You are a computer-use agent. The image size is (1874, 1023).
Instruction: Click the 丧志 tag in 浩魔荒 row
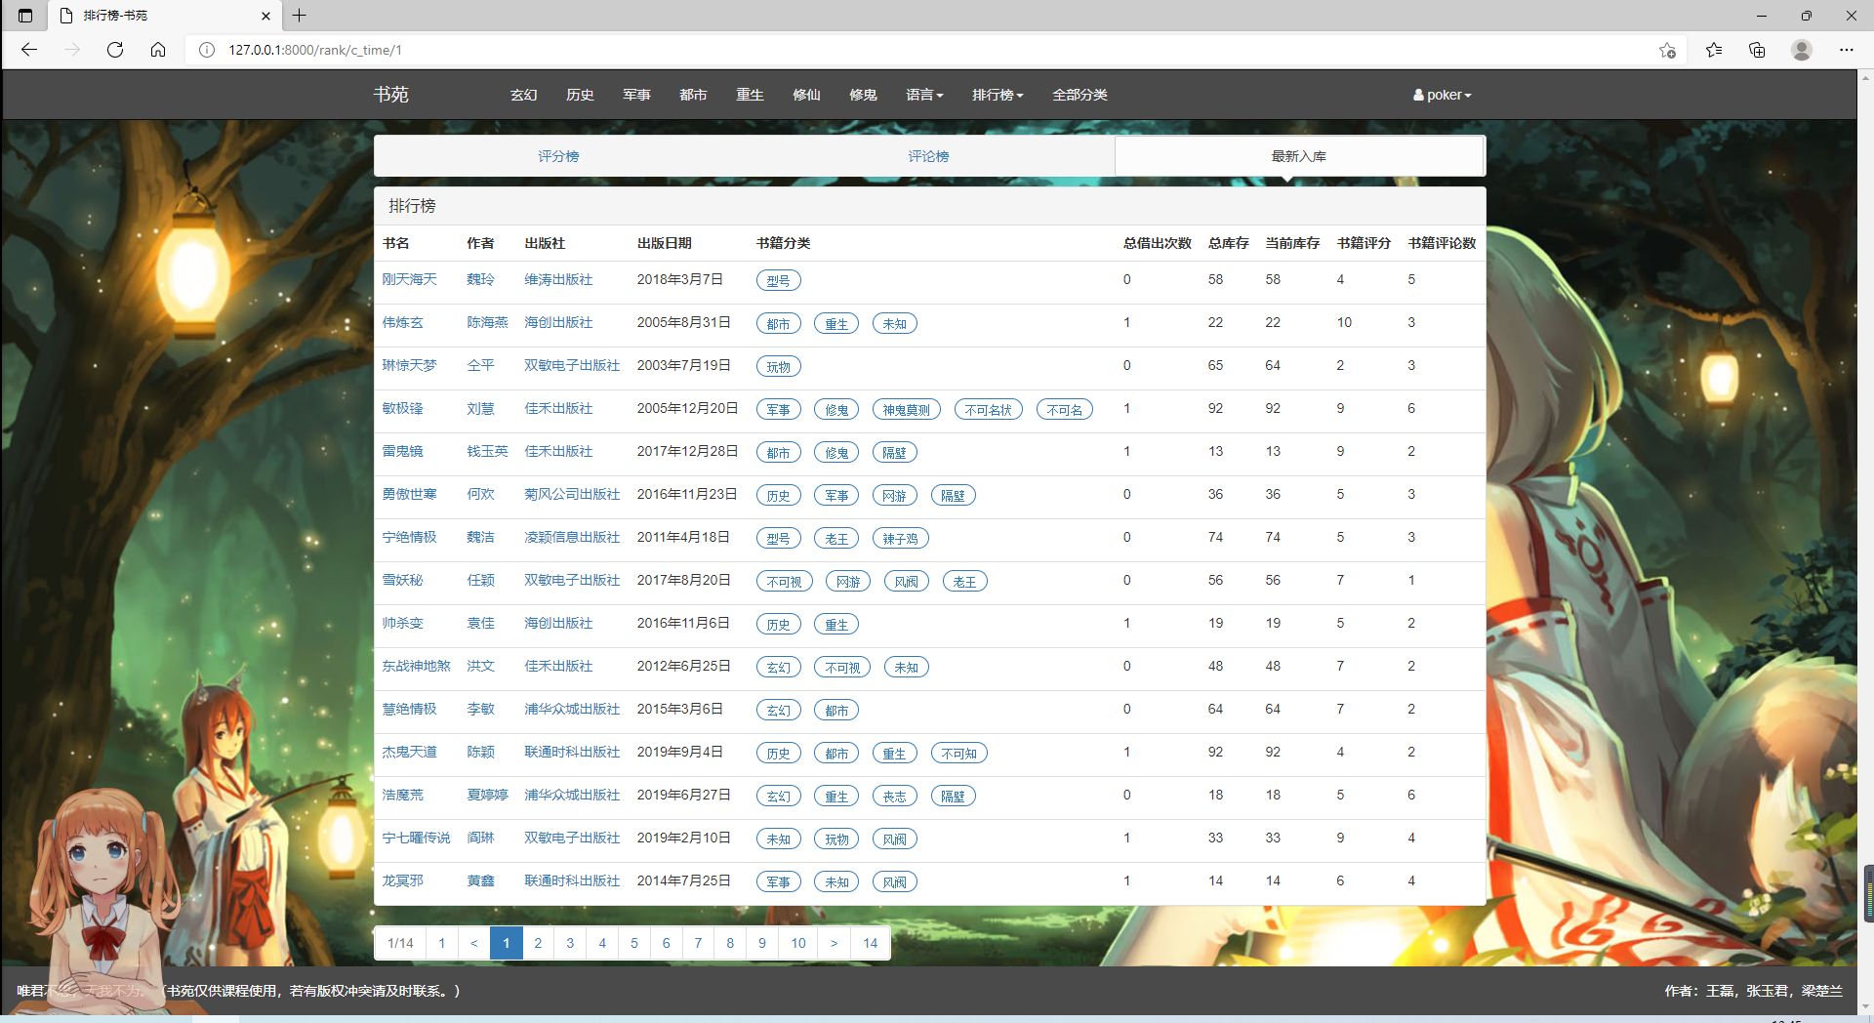(894, 796)
